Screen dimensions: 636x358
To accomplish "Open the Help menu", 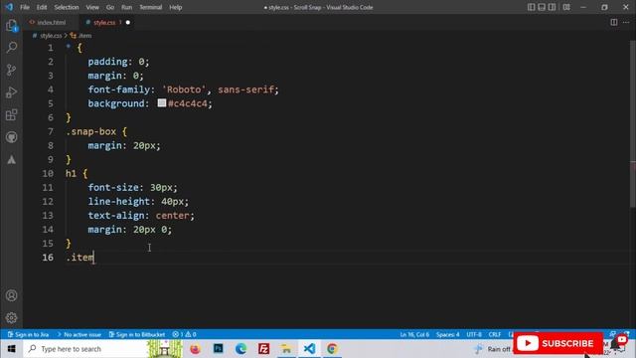I will (x=175, y=7).
